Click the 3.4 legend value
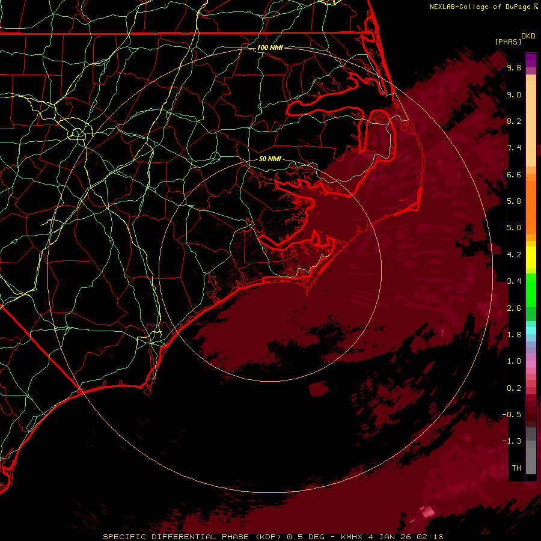This screenshot has height=541, width=541. (514, 281)
